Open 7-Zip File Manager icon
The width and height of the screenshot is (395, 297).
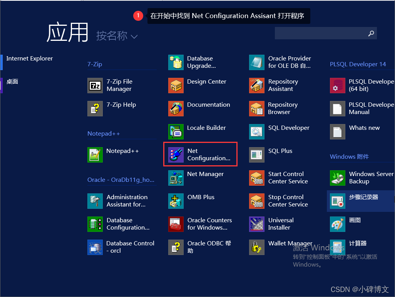pos(95,86)
